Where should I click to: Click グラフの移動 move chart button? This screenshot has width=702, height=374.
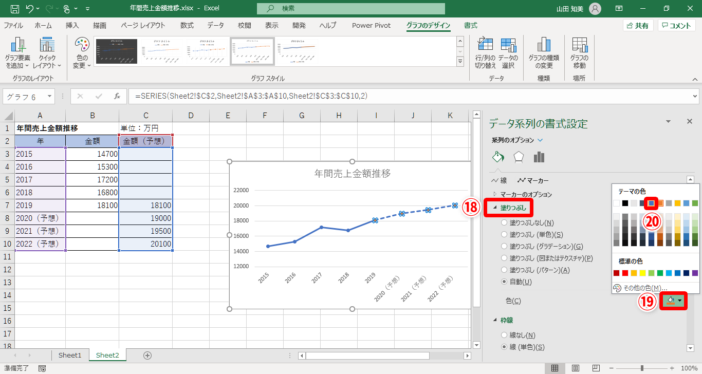point(579,53)
